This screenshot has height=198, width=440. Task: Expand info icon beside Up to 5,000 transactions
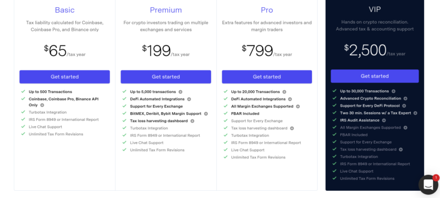click(180, 92)
